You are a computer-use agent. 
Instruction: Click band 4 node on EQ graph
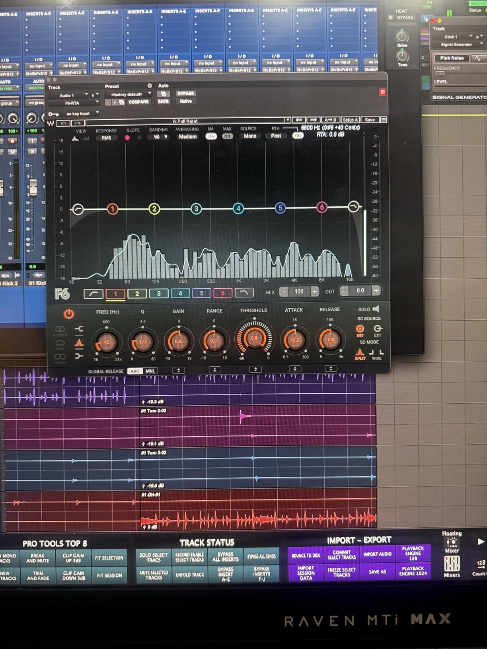click(238, 208)
